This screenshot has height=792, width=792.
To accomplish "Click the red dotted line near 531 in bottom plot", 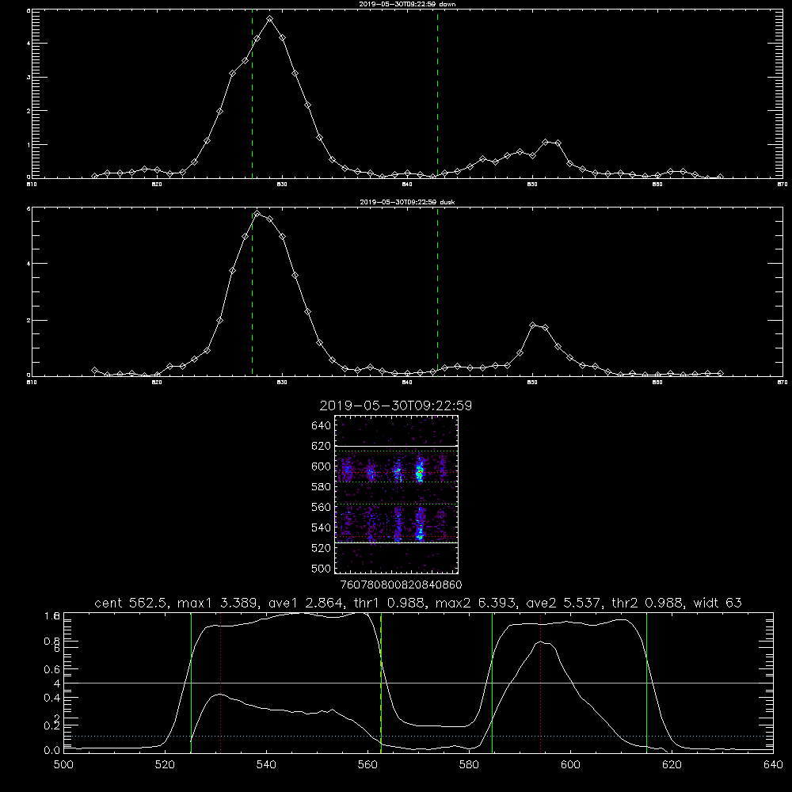I will [x=221, y=683].
